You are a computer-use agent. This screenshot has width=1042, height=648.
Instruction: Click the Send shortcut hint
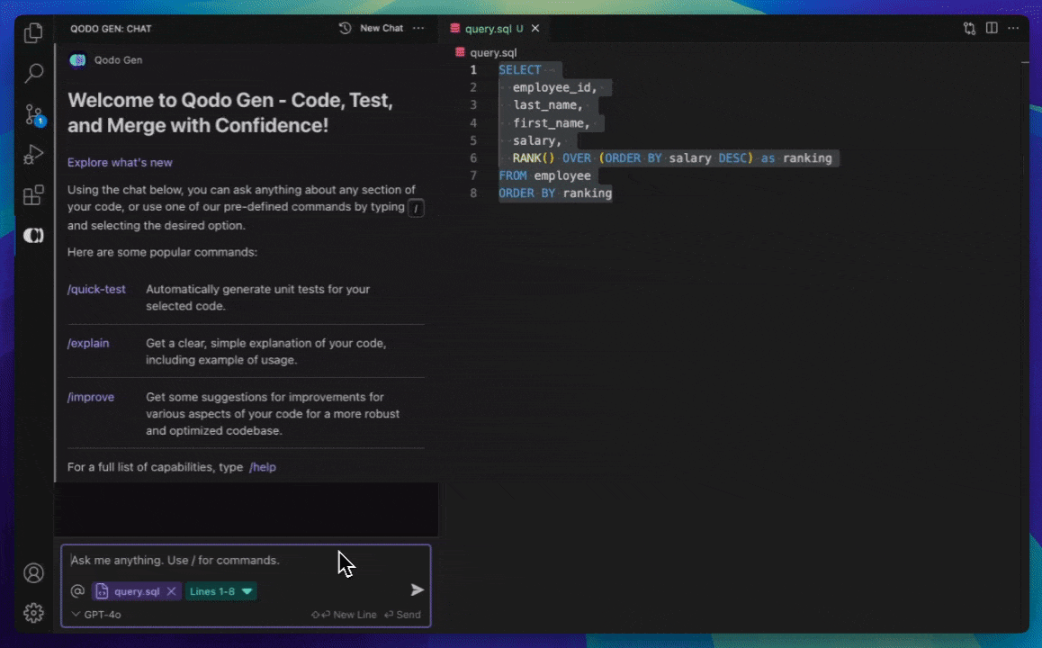tap(403, 615)
